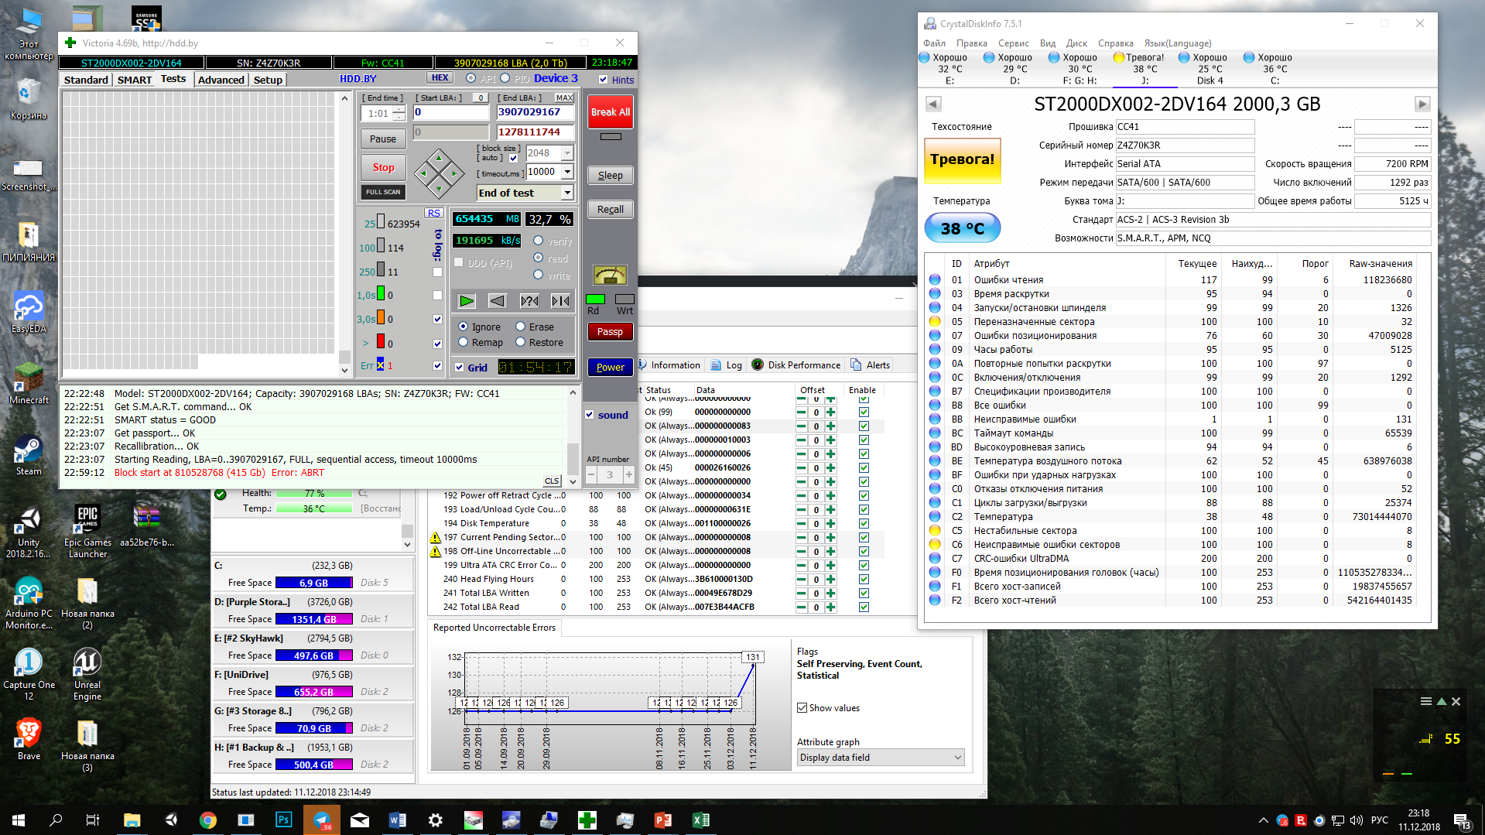Click the Passp button
The height and width of the screenshot is (835, 1485).
click(610, 332)
